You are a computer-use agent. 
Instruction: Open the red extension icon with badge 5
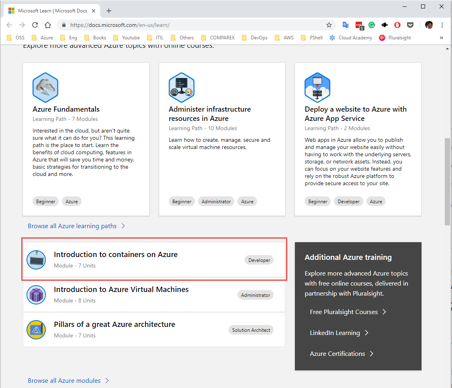tap(359, 25)
